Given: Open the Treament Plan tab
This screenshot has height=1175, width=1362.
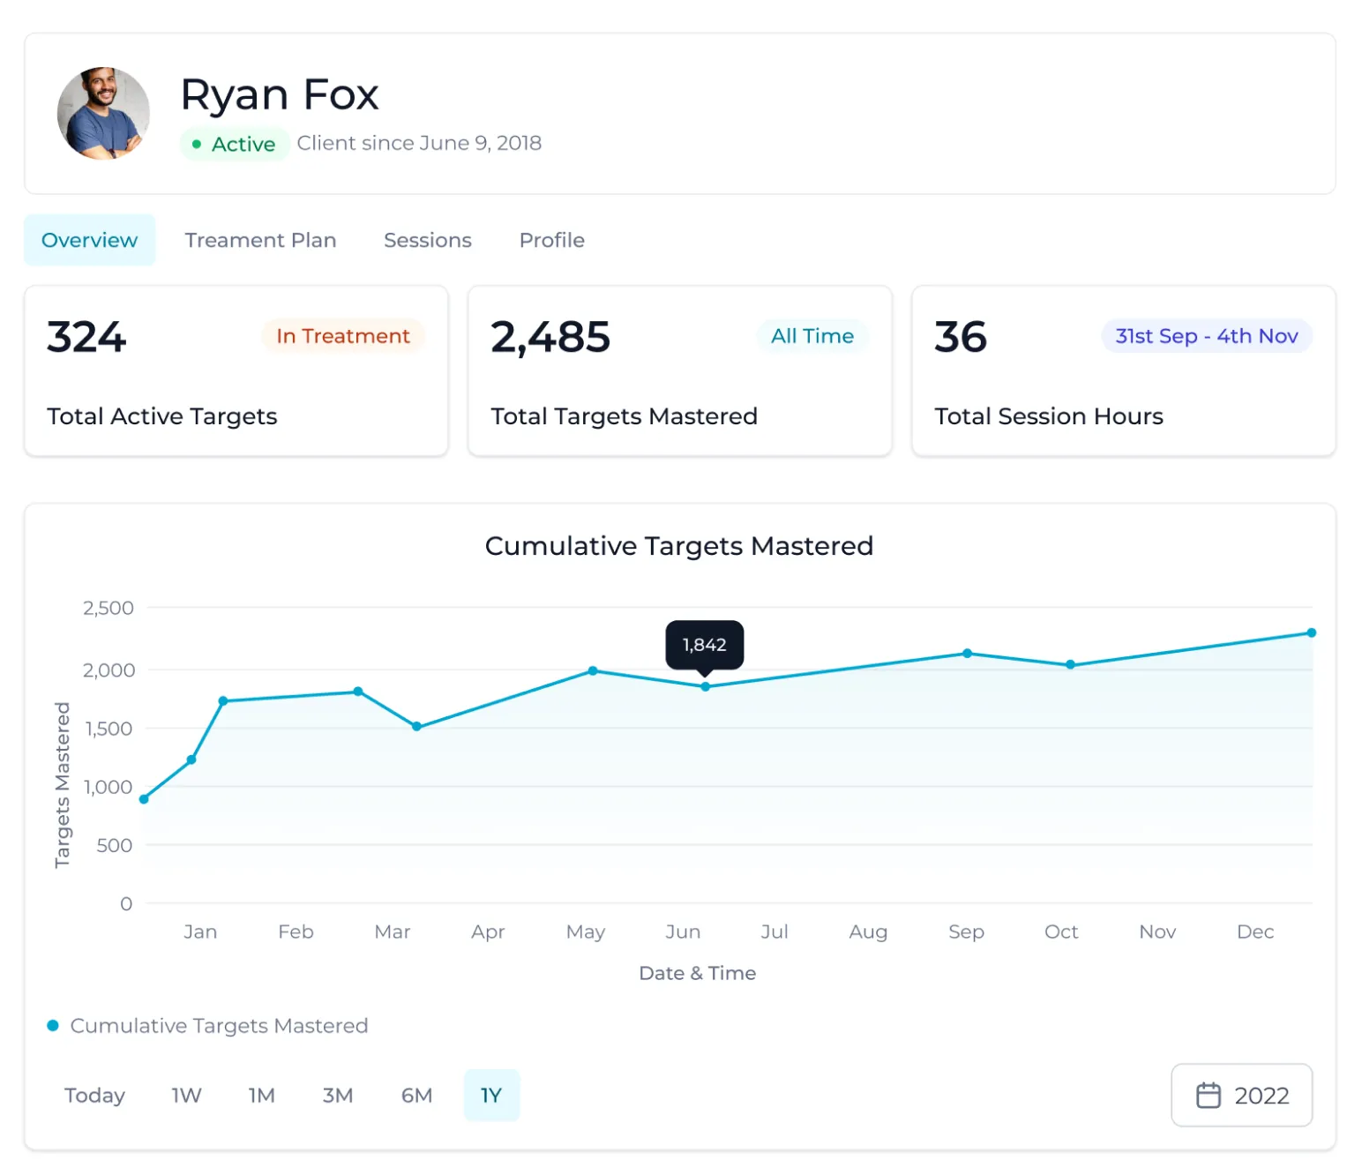Looking at the screenshot, I should 260,240.
